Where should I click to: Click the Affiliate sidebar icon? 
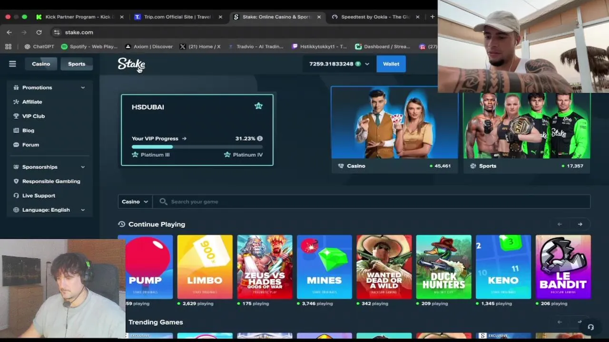click(16, 102)
